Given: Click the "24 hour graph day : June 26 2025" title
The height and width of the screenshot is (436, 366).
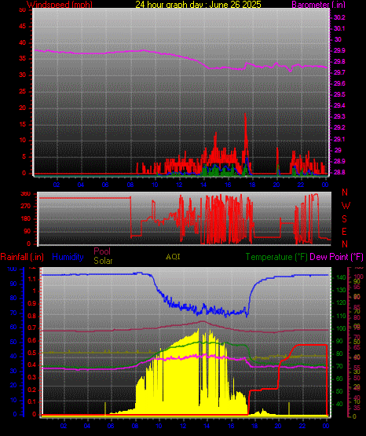Looking at the screenshot, I should point(198,4).
